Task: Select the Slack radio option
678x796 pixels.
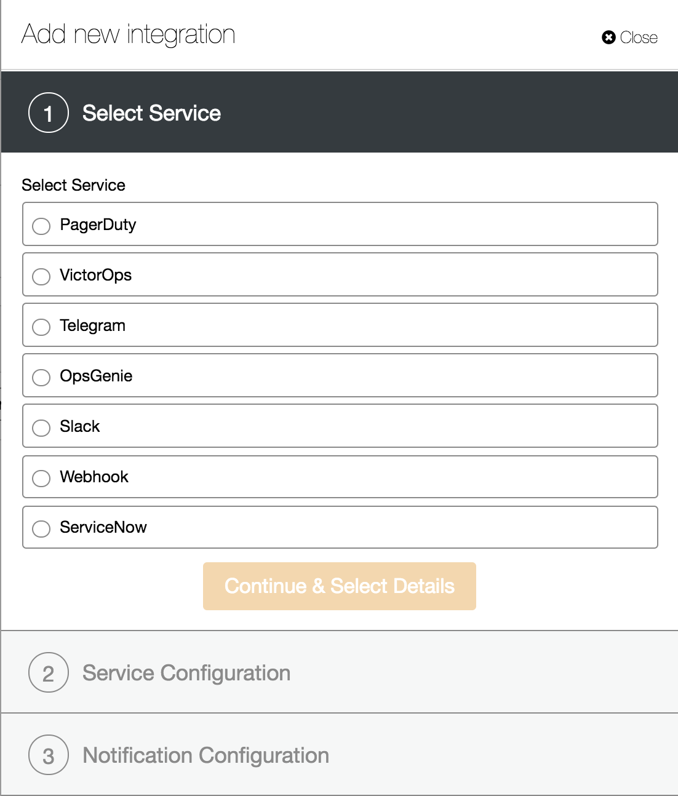Action: pos(41,428)
